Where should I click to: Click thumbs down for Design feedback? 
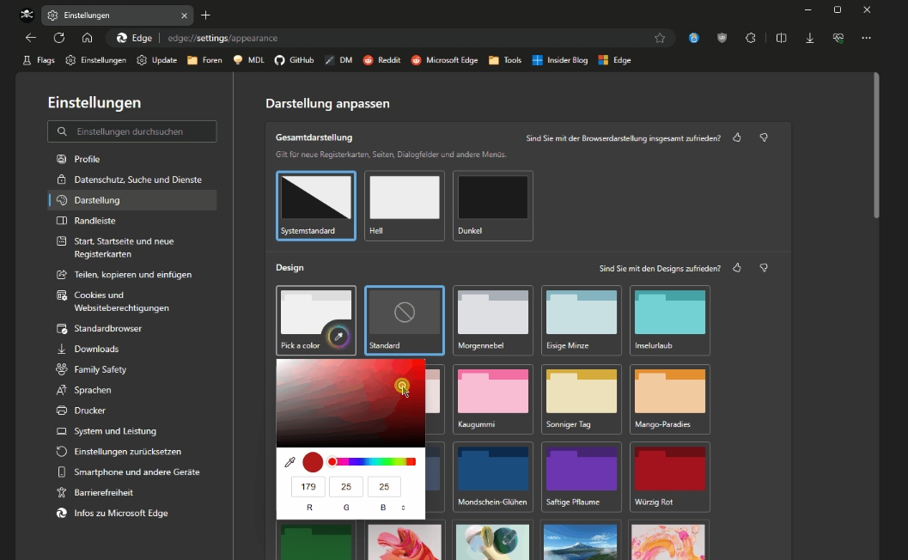(764, 268)
